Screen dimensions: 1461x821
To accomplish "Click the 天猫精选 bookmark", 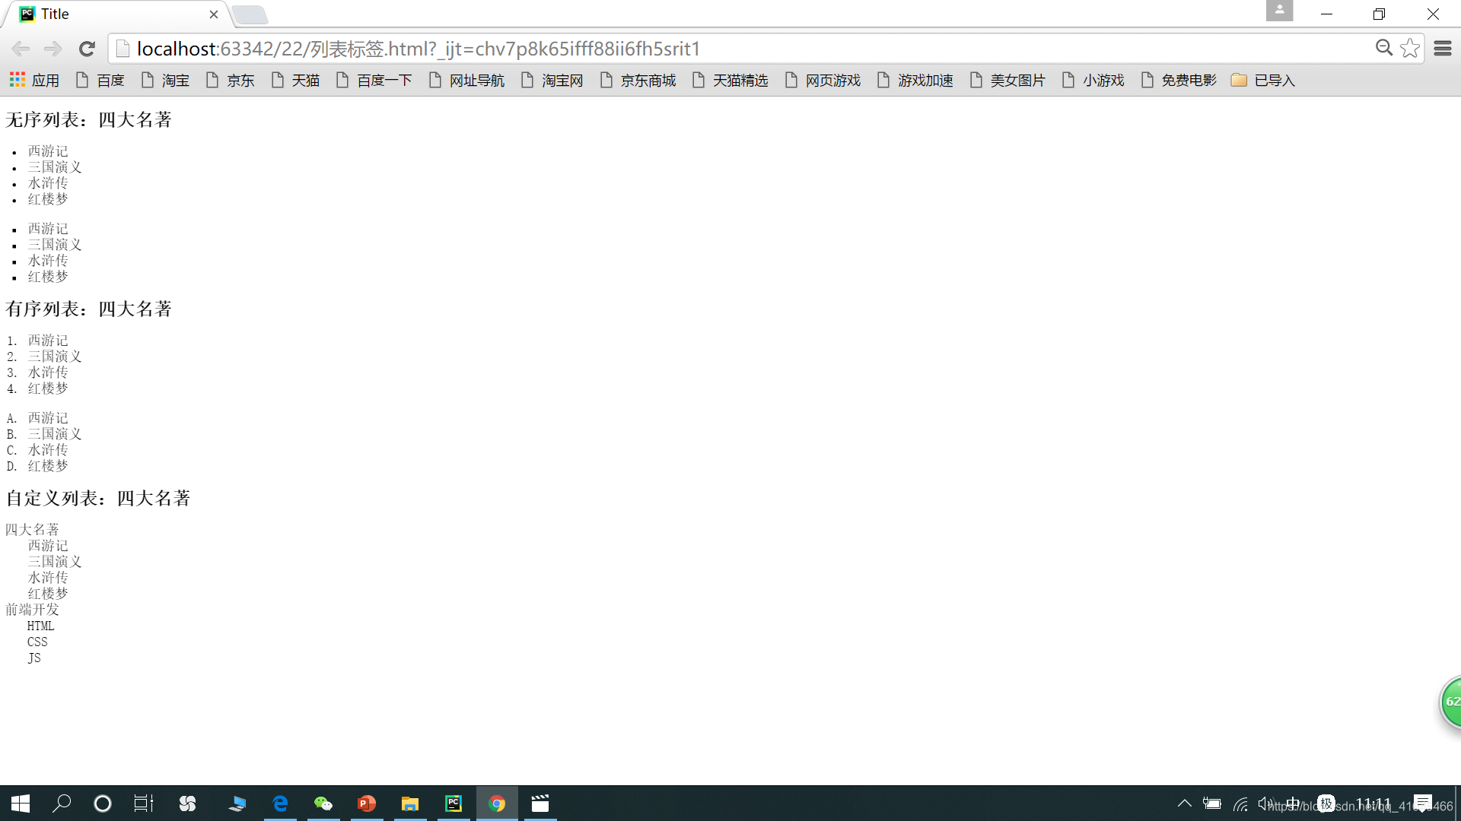I will [730, 81].
